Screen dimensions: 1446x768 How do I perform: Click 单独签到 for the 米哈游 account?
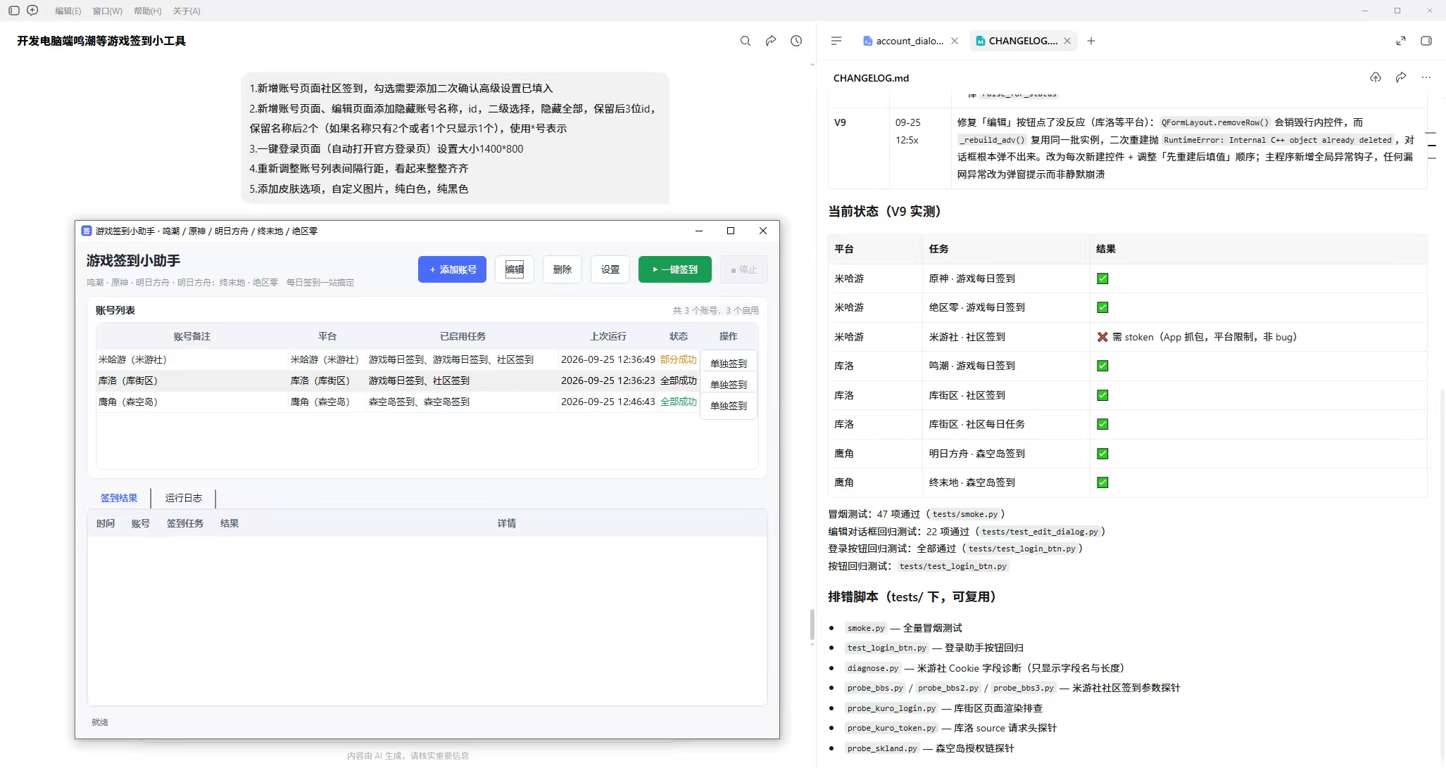pyautogui.click(x=729, y=364)
